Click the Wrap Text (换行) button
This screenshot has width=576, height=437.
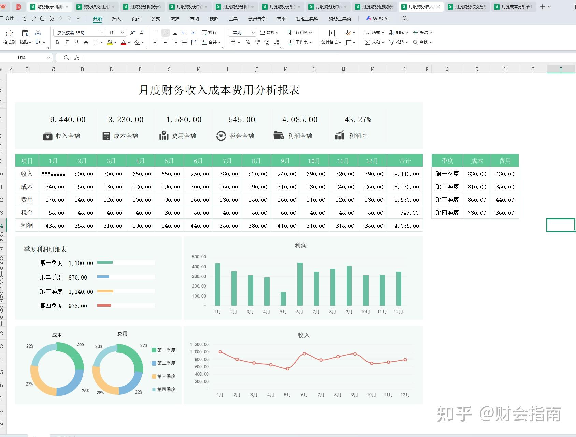tap(209, 33)
